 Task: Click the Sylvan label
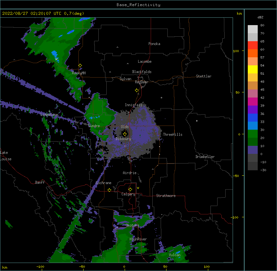(x=125, y=79)
